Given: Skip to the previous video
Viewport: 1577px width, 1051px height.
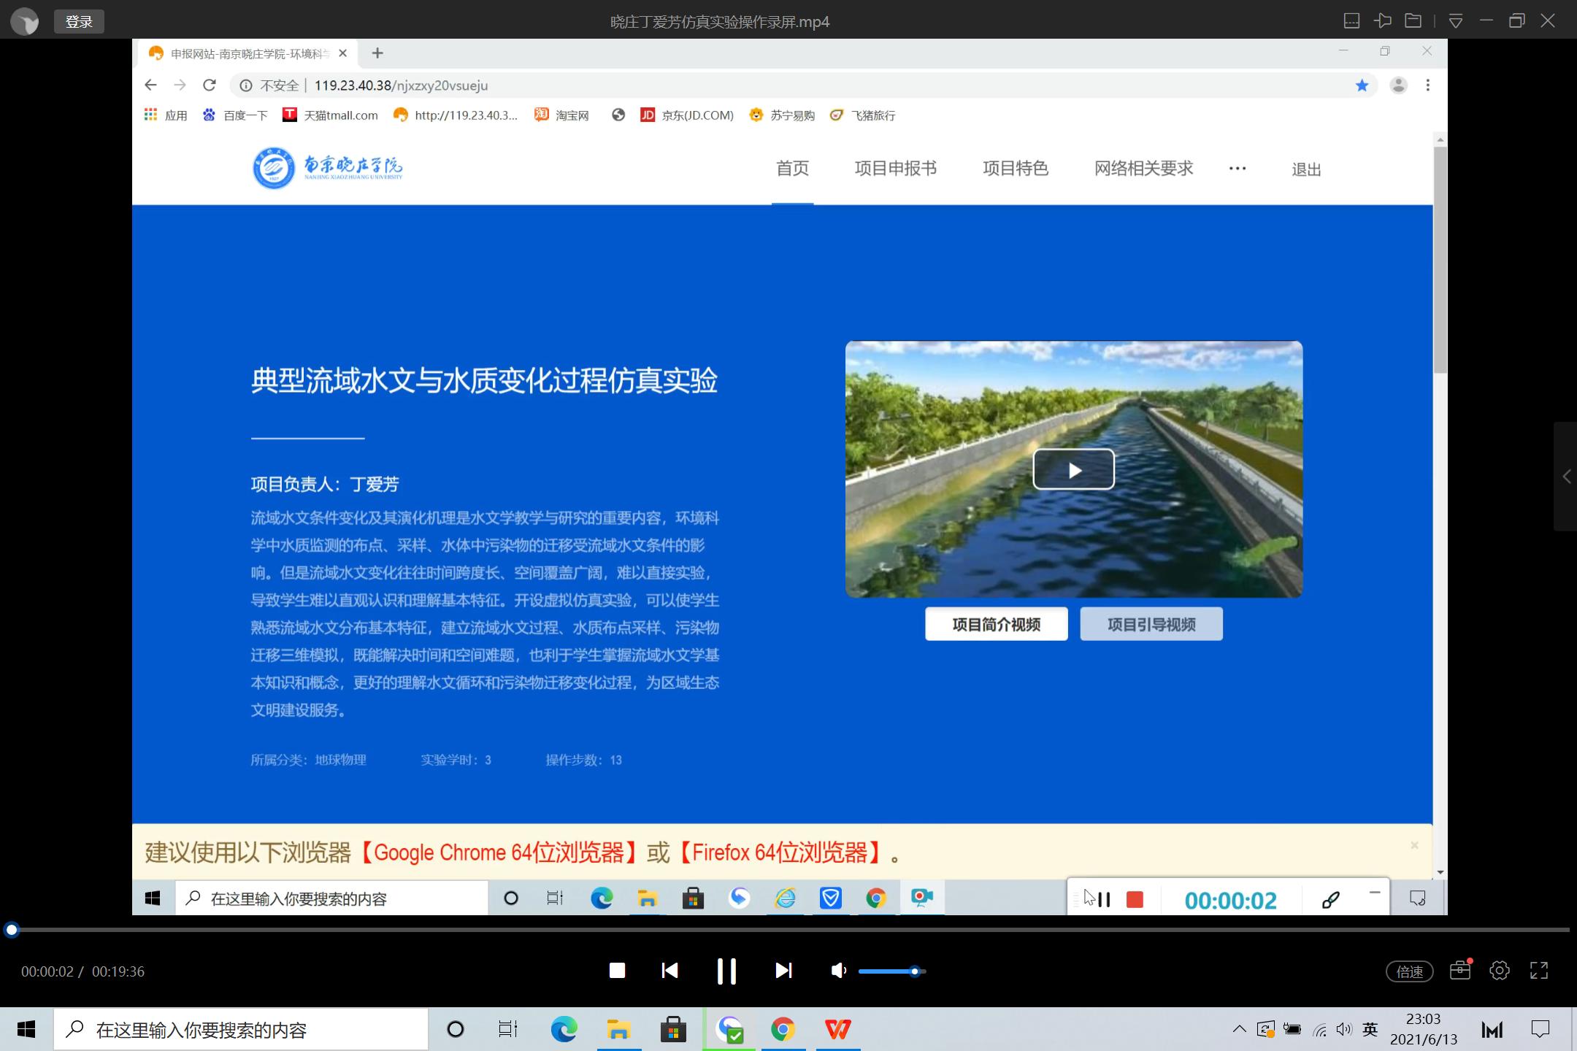Looking at the screenshot, I should (x=669, y=971).
